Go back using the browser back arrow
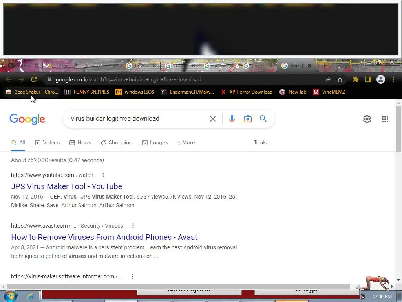 tap(9, 79)
